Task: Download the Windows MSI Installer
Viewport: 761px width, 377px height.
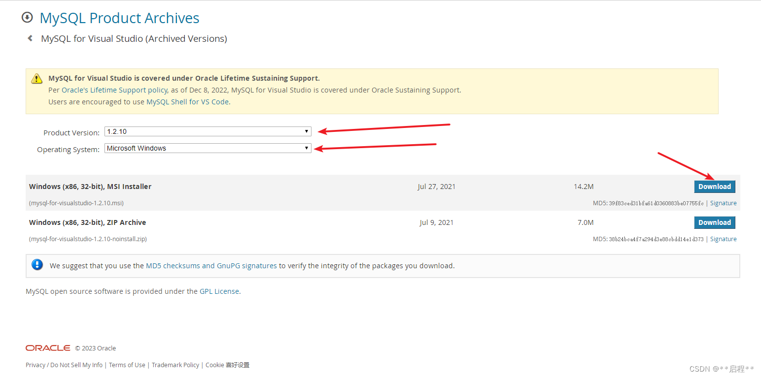Action: (715, 187)
